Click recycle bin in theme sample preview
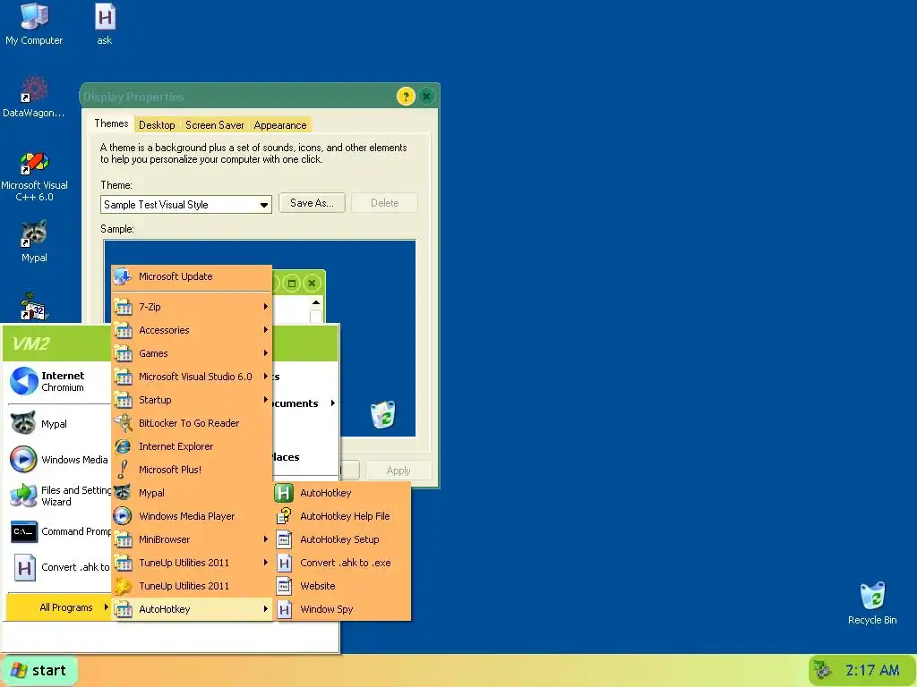 [x=383, y=413]
